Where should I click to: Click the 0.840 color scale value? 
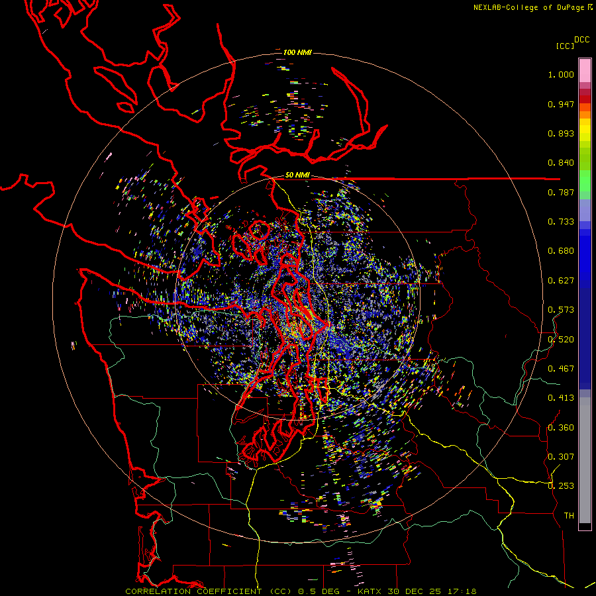coord(561,163)
